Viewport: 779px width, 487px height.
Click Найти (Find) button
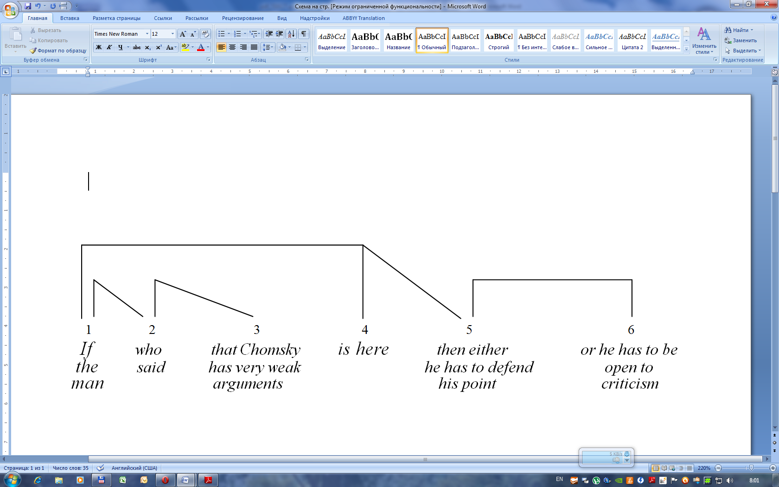coord(739,30)
